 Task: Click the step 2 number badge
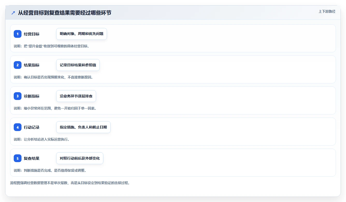point(18,65)
